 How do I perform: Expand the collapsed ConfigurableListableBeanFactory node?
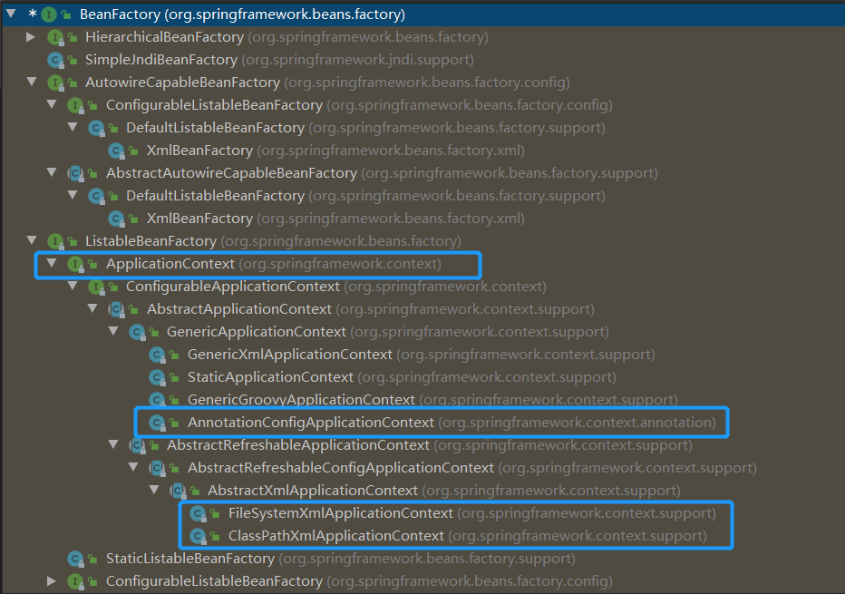point(52,581)
